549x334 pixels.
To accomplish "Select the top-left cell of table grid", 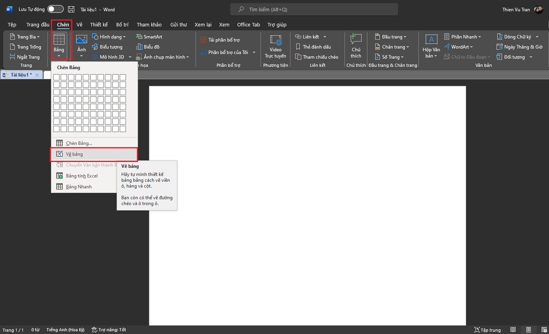I will (56, 77).
